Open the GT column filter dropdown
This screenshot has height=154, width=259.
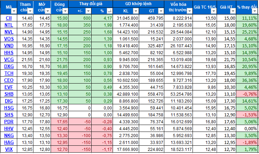(161, 11)
